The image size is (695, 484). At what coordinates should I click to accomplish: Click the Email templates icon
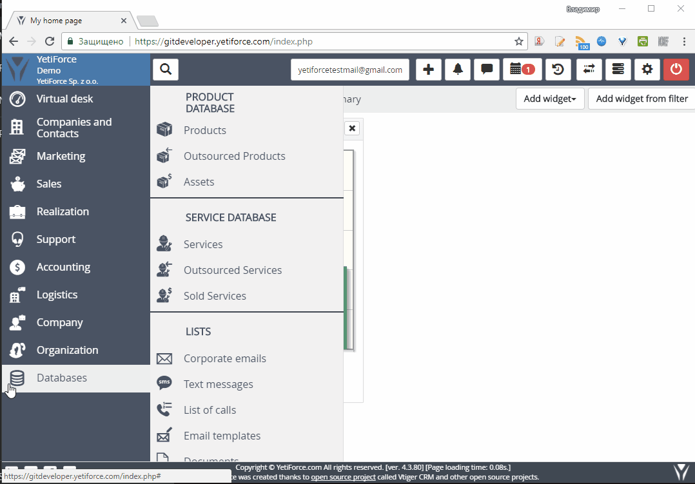tap(164, 435)
